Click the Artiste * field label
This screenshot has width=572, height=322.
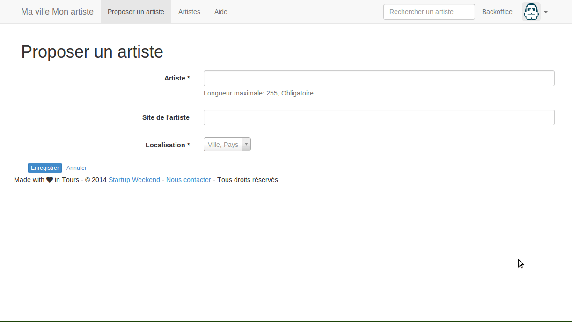(176, 78)
